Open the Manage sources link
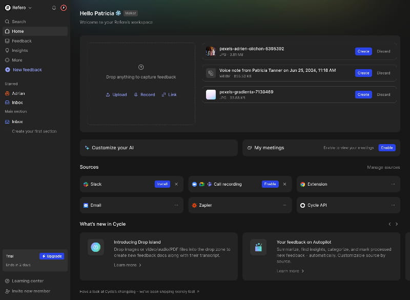The image size is (410, 300). coord(383,167)
